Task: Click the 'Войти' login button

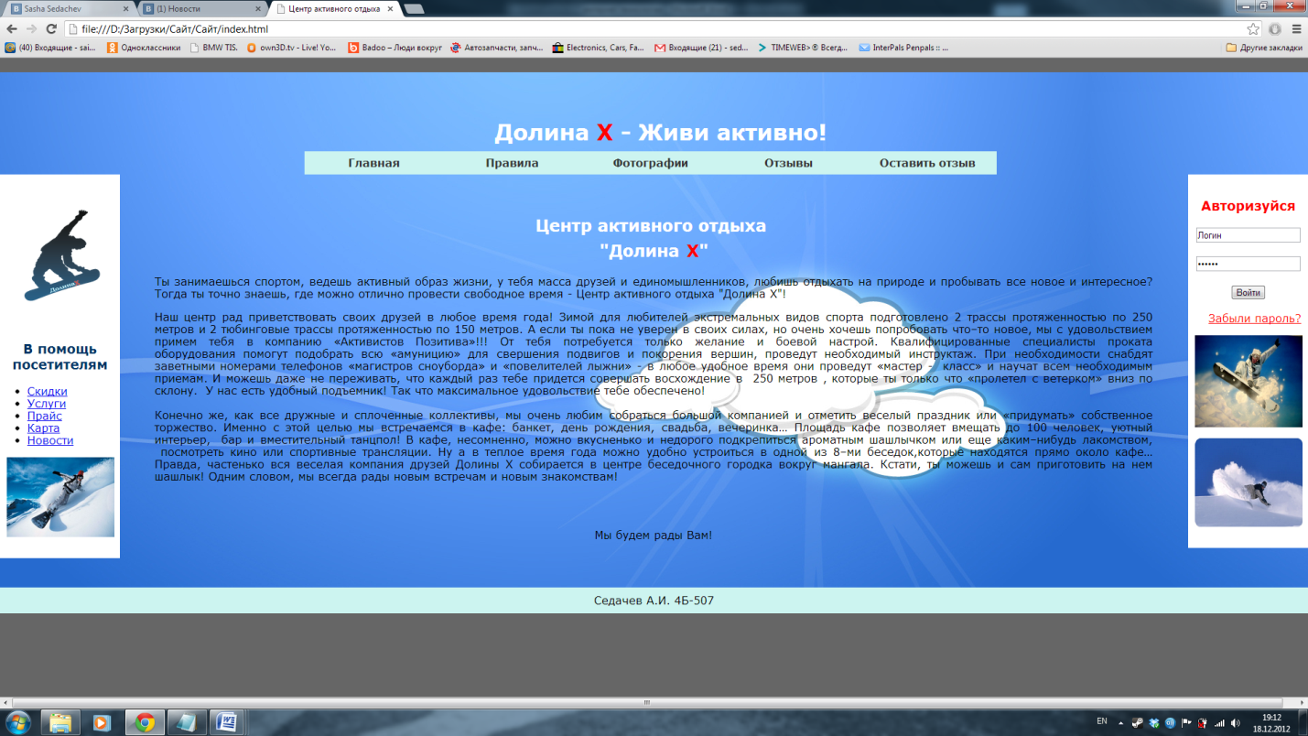Action: coord(1248,293)
